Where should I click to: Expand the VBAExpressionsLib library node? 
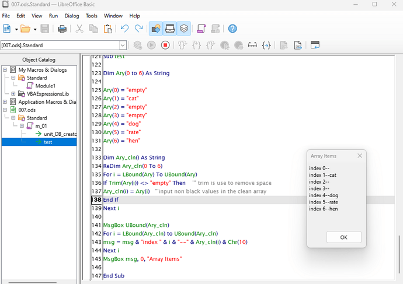pyautogui.click(x=13, y=94)
